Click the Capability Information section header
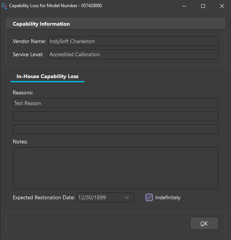This screenshot has height=240, width=231. click(41, 24)
